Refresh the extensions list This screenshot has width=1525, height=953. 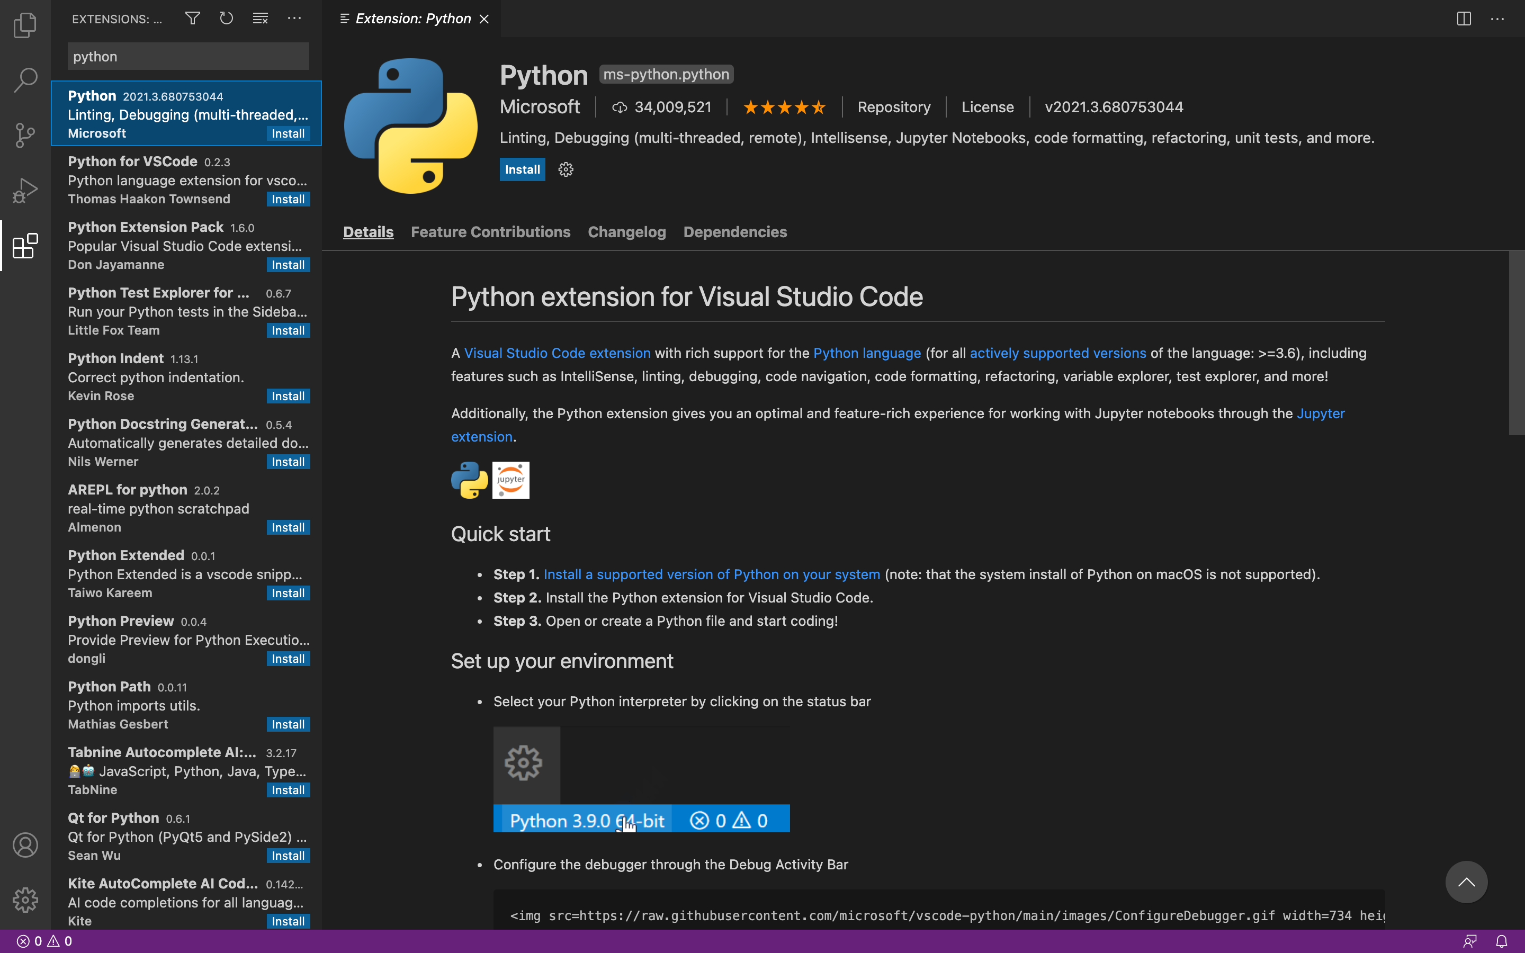pos(226,19)
